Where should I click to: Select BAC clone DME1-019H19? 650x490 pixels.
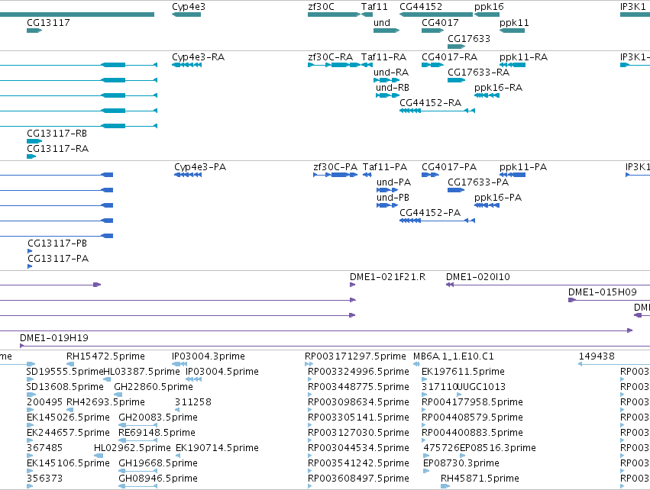tap(335, 346)
